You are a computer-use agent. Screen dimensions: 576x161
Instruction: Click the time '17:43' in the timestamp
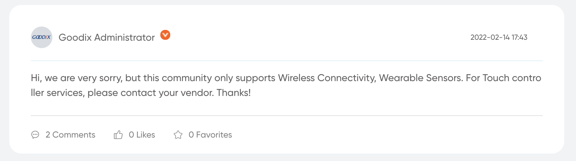(x=520, y=37)
